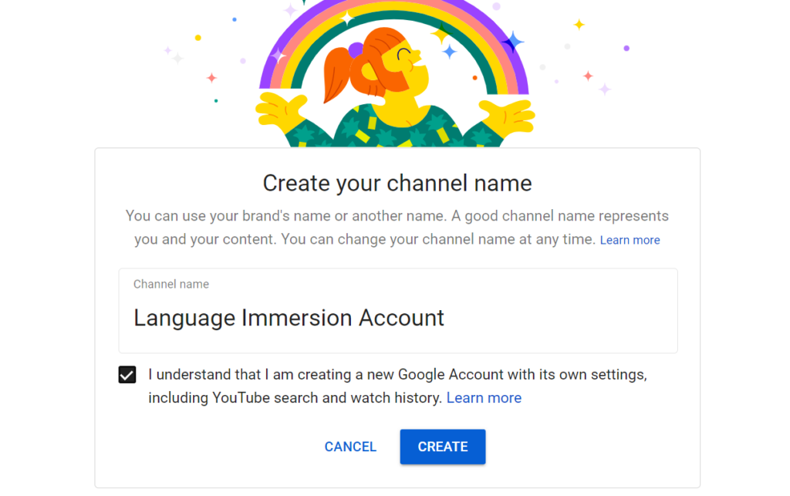The image size is (790, 496).
Task: Open Learn more link after channel name description
Action: pyautogui.click(x=630, y=240)
